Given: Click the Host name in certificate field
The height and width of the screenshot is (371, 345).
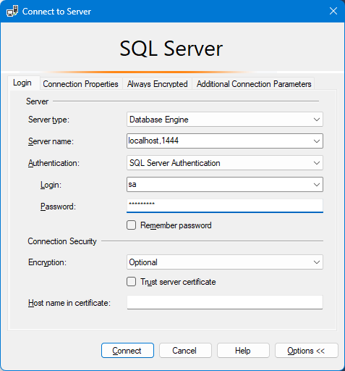Looking at the screenshot, I should coord(225,302).
